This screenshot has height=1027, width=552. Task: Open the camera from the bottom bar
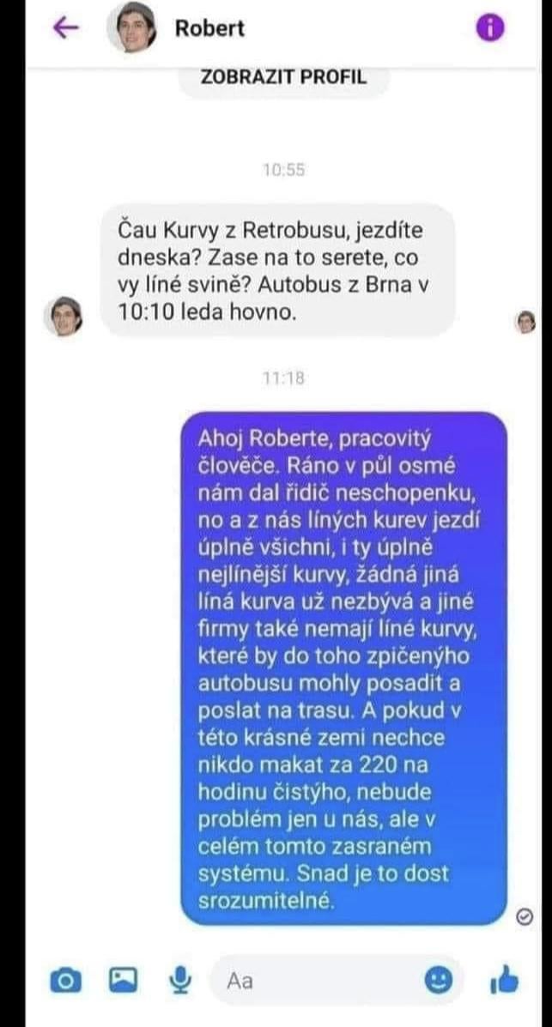(66, 981)
